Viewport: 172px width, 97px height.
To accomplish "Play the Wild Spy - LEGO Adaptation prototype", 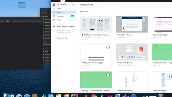I will coord(108,75).
